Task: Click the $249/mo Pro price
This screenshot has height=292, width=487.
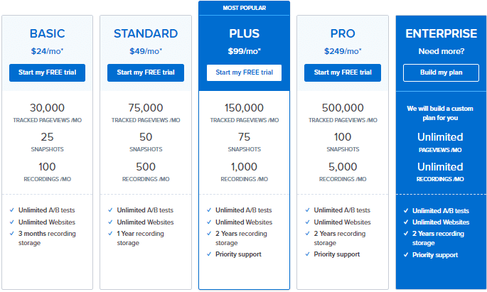Action: (x=343, y=51)
